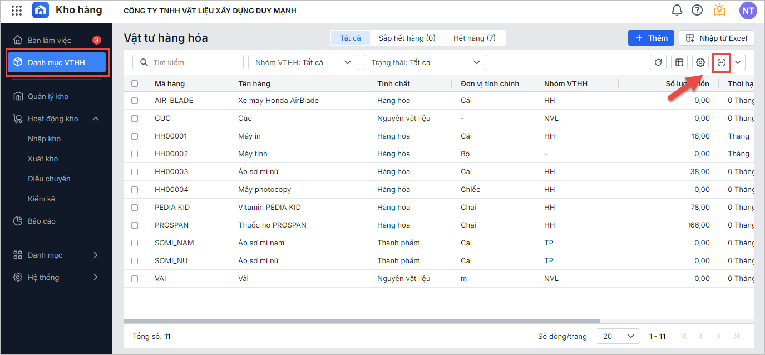Toggle the select-all header checkbox
Image resolution: width=765 pixels, height=355 pixels.
pos(135,83)
